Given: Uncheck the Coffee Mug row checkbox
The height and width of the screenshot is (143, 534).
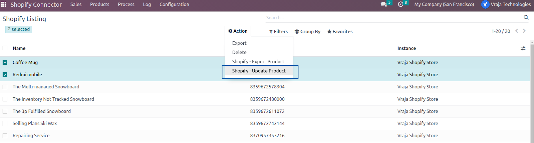Looking at the screenshot, I should (5, 62).
